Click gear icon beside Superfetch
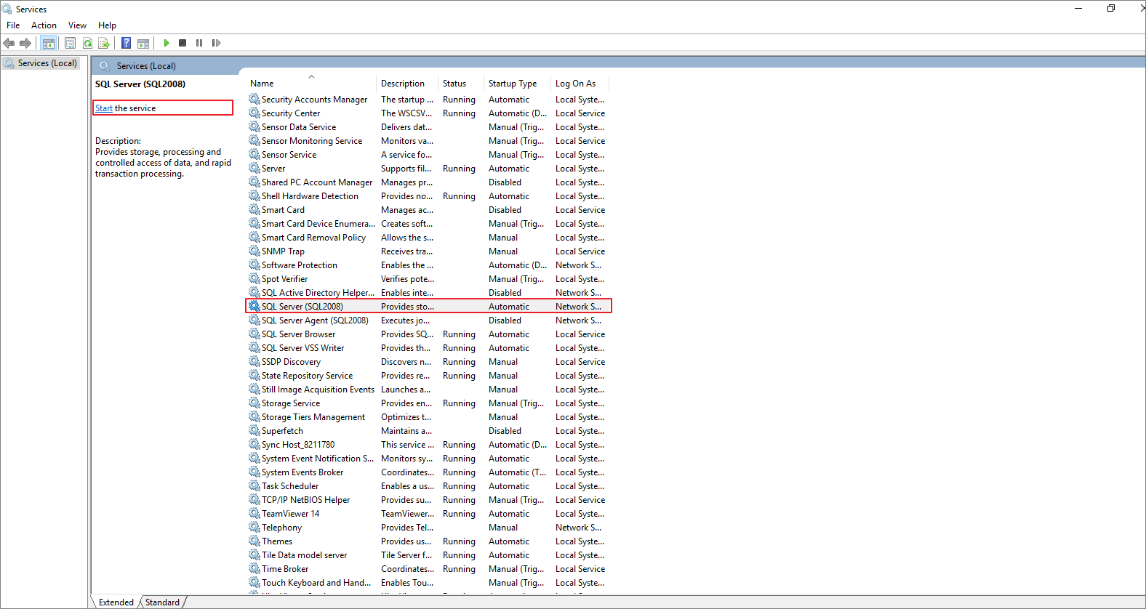This screenshot has width=1146, height=609. click(255, 430)
